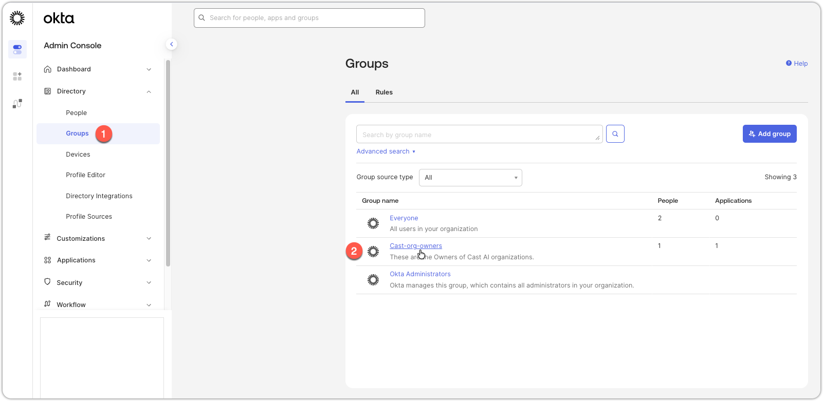Click the Directory book icon
The height and width of the screenshot is (401, 823).
[x=48, y=91]
